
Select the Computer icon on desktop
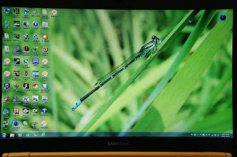point(7,12)
